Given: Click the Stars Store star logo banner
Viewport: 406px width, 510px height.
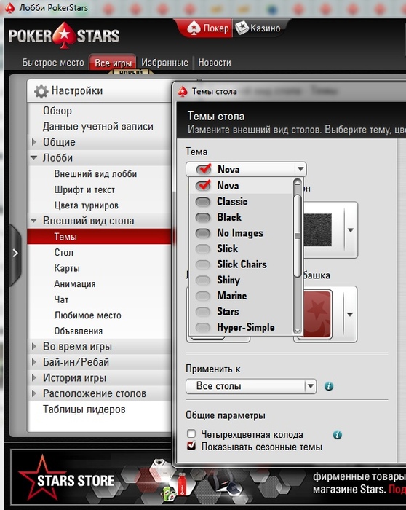Looking at the screenshot, I should (66, 478).
